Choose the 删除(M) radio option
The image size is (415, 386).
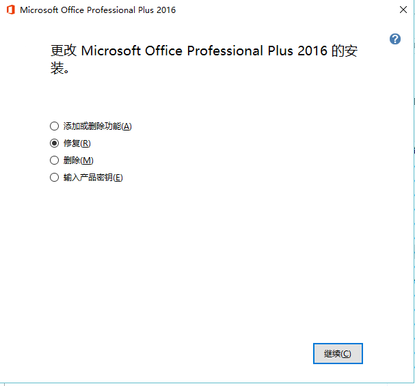(54, 161)
